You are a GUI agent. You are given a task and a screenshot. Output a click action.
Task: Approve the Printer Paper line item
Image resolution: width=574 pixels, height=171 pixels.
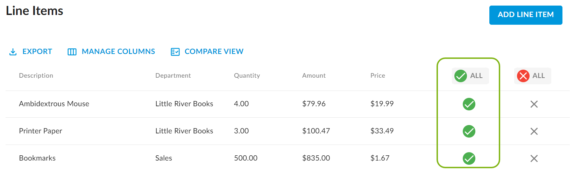pos(469,131)
